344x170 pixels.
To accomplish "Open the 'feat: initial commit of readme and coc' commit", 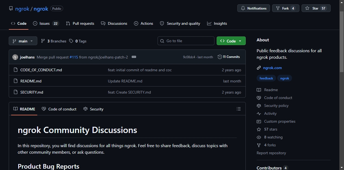I will 140,70.
